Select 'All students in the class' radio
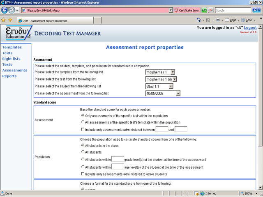Image resolution: width=263 pixels, height=197 pixels. (x=83, y=145)
